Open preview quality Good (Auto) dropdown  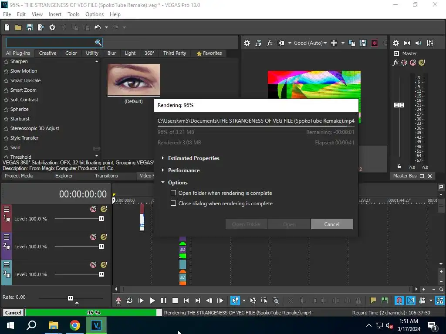pyautogui.click(x=310, y=43)
